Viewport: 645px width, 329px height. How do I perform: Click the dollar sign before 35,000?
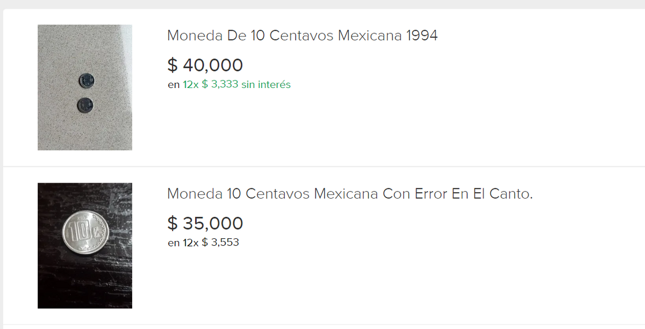pos(172,223)
